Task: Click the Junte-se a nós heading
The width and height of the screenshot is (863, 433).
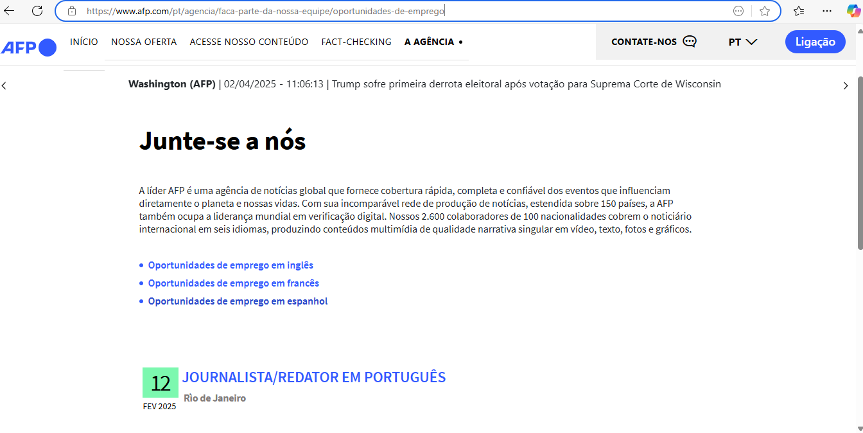Action: tap(222, 141)
